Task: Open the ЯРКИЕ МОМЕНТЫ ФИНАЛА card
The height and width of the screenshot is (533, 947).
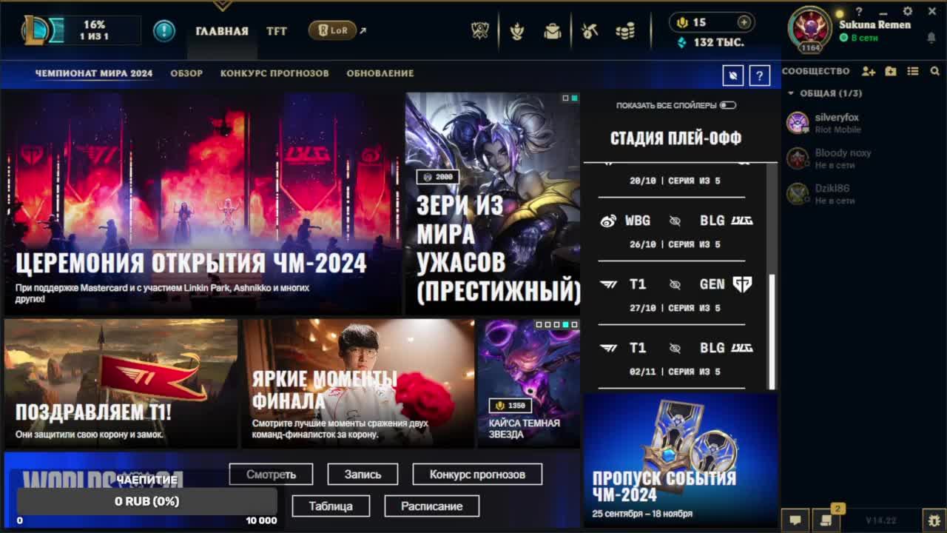Action: tap(358, 383)
